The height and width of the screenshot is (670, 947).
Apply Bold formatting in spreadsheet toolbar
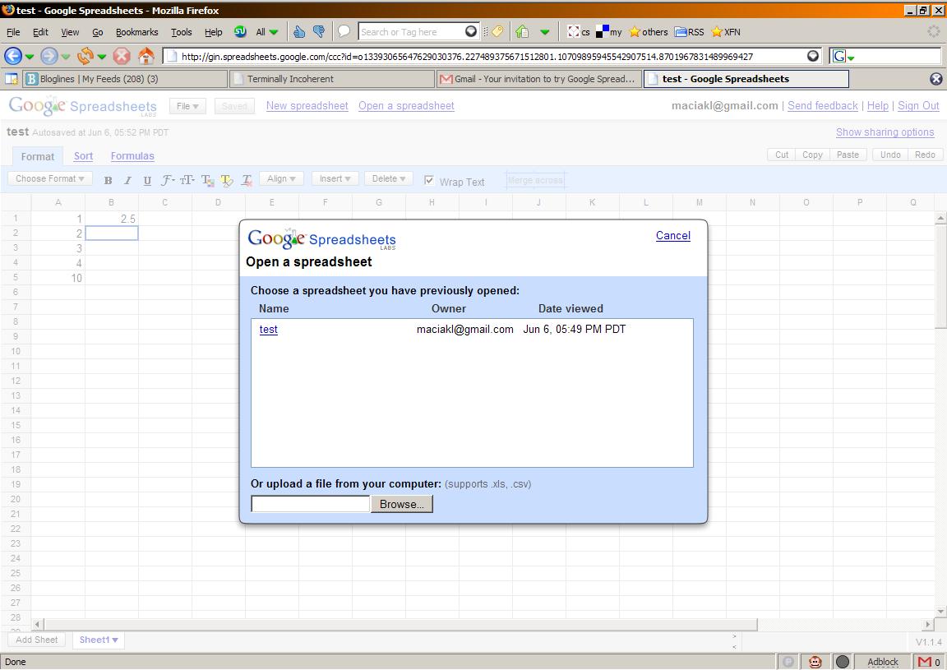(x=109, y=180)
